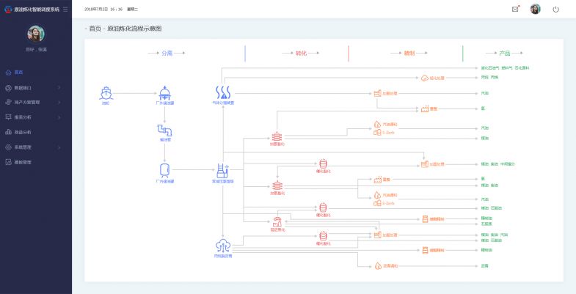The height and width of the screenshot is (294, 576).
Task: Click the 效益分析 bar chart icon
Action: (9, 132)
